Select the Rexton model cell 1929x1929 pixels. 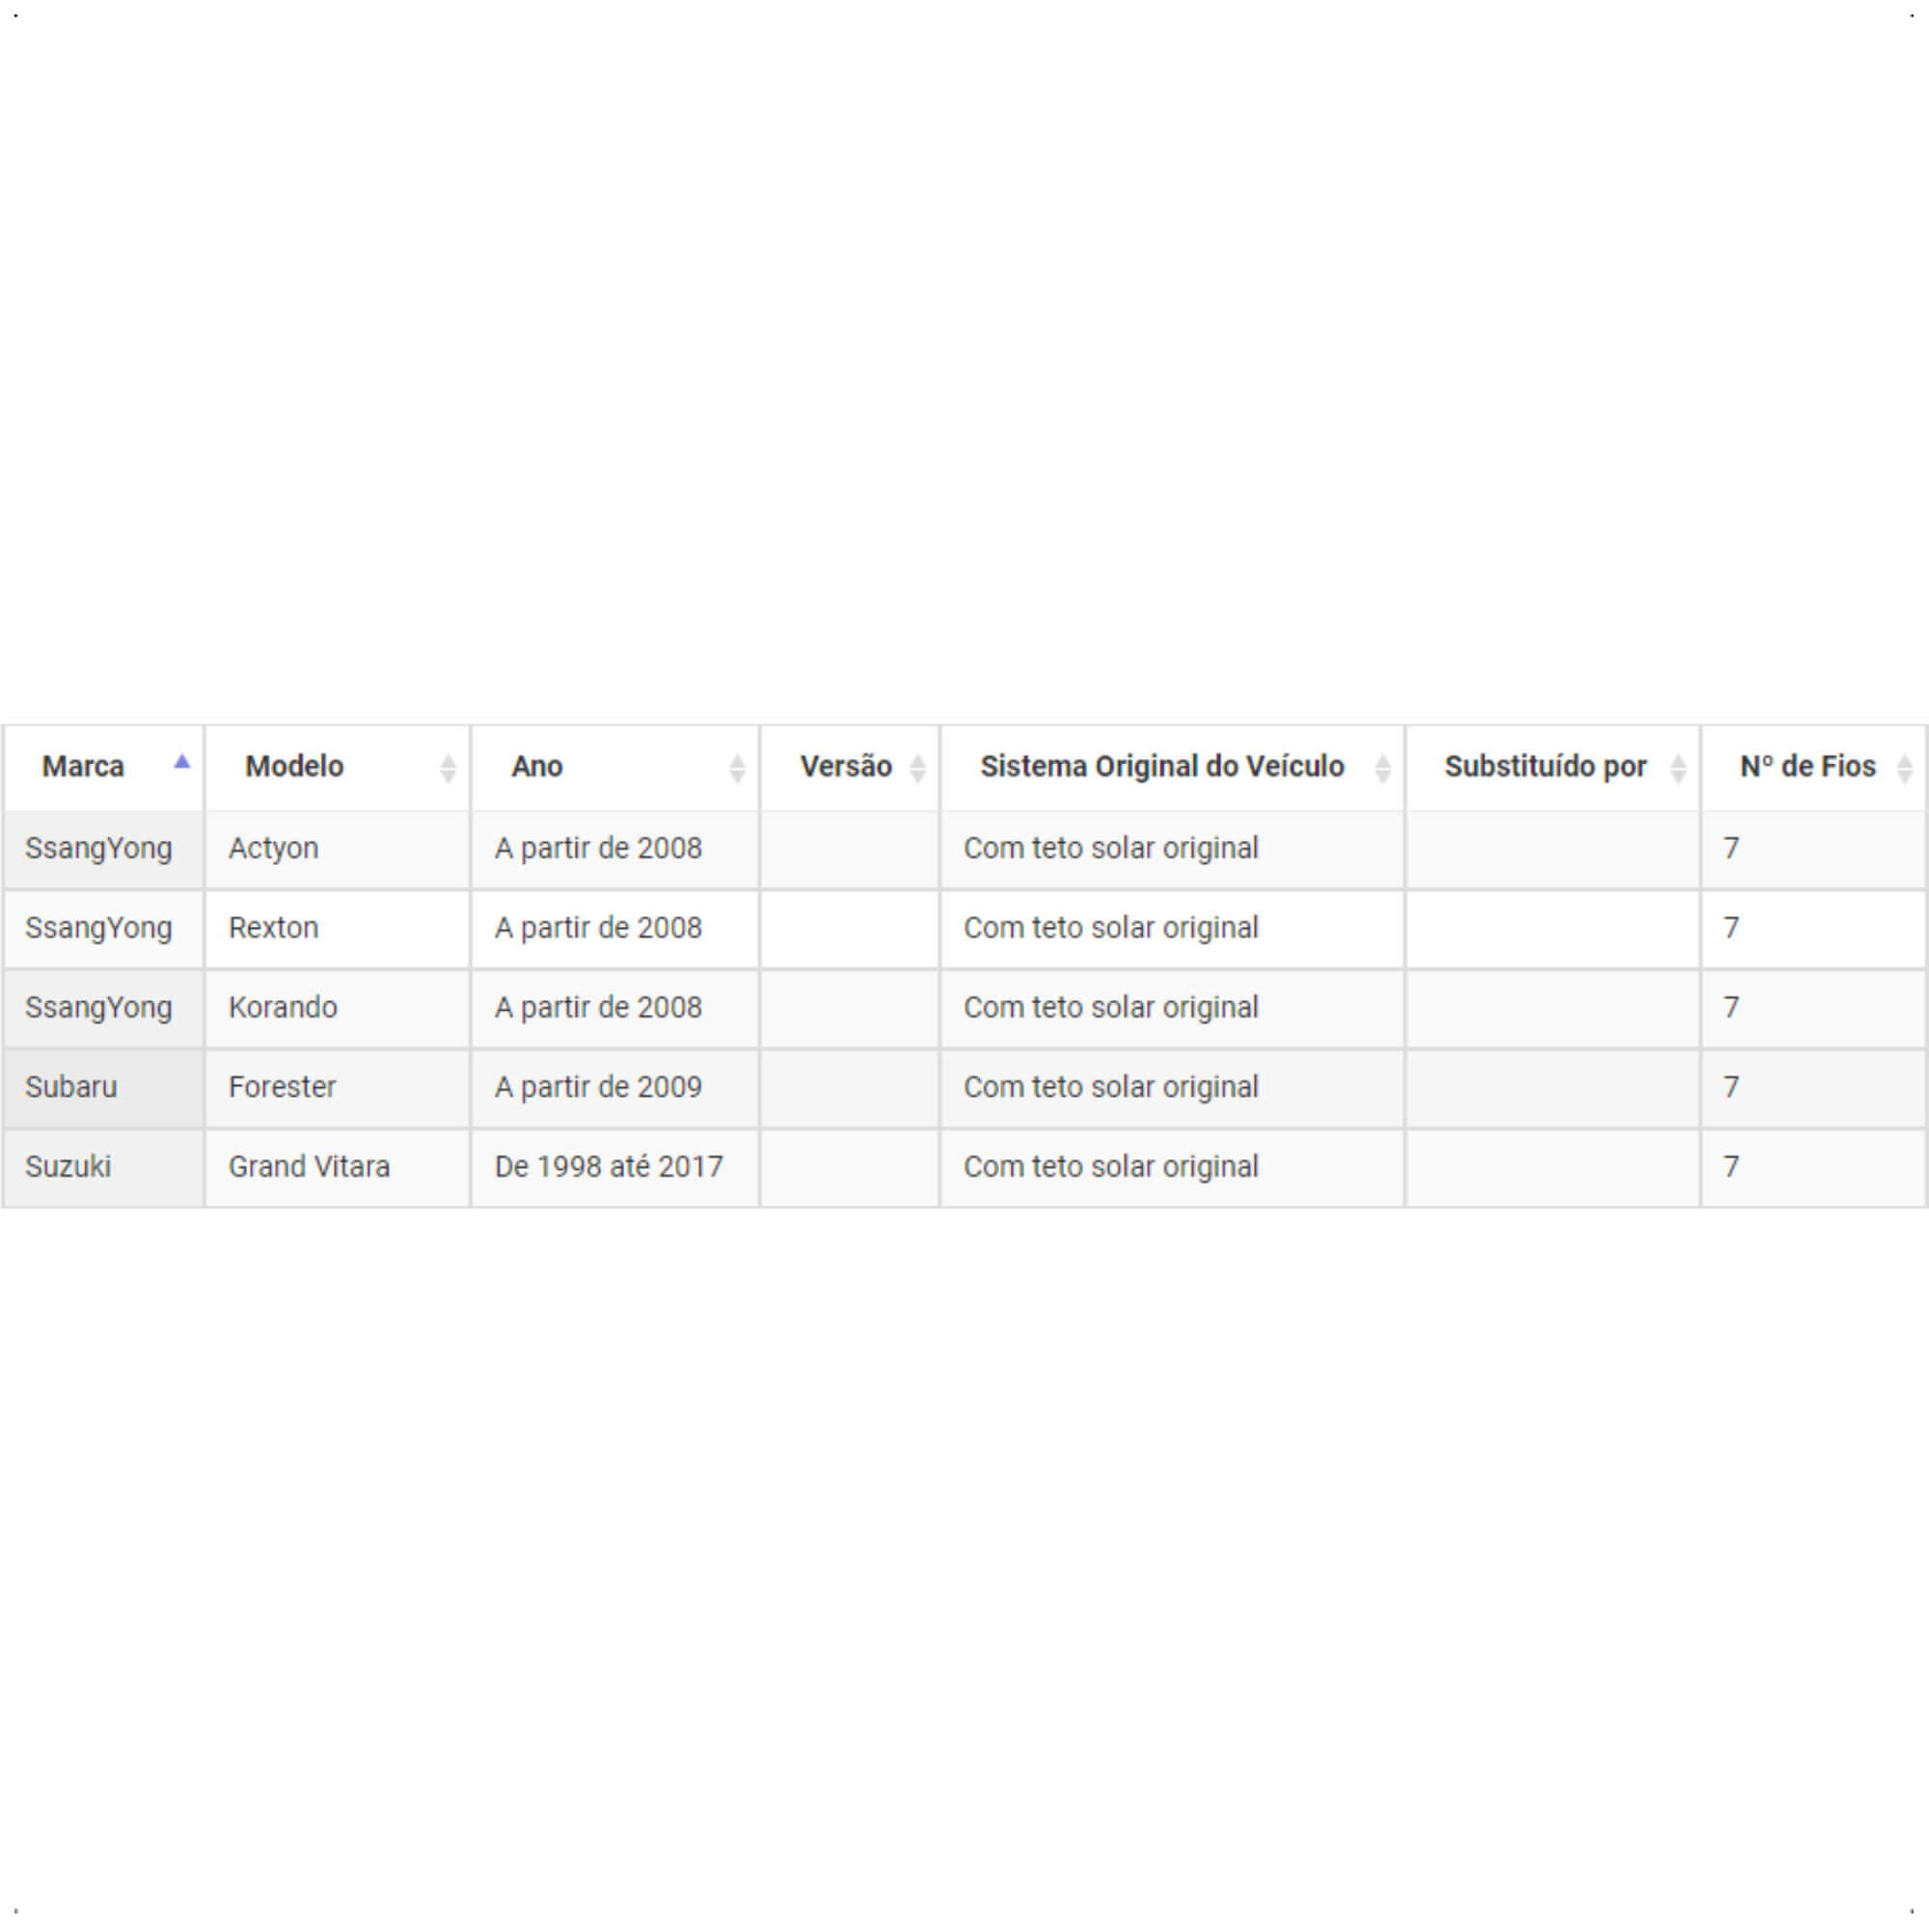(338, 929)
